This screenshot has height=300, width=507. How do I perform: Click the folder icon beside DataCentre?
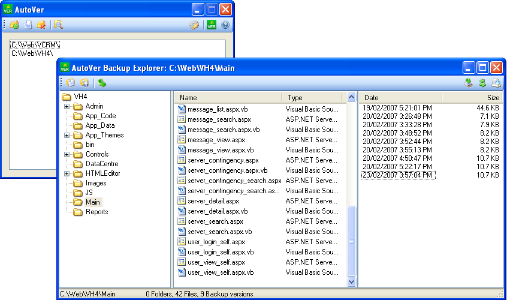77,164
